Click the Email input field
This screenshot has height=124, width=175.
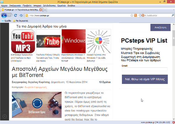[145, 69]
